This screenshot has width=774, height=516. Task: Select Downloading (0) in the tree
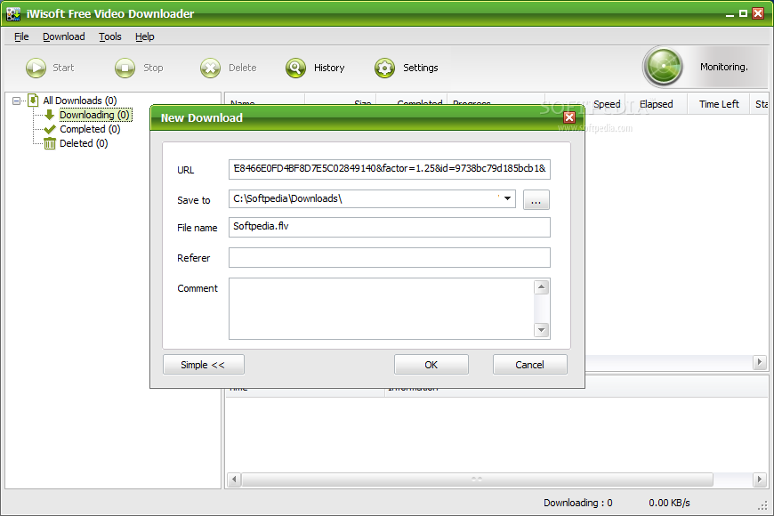coord(95,115)
